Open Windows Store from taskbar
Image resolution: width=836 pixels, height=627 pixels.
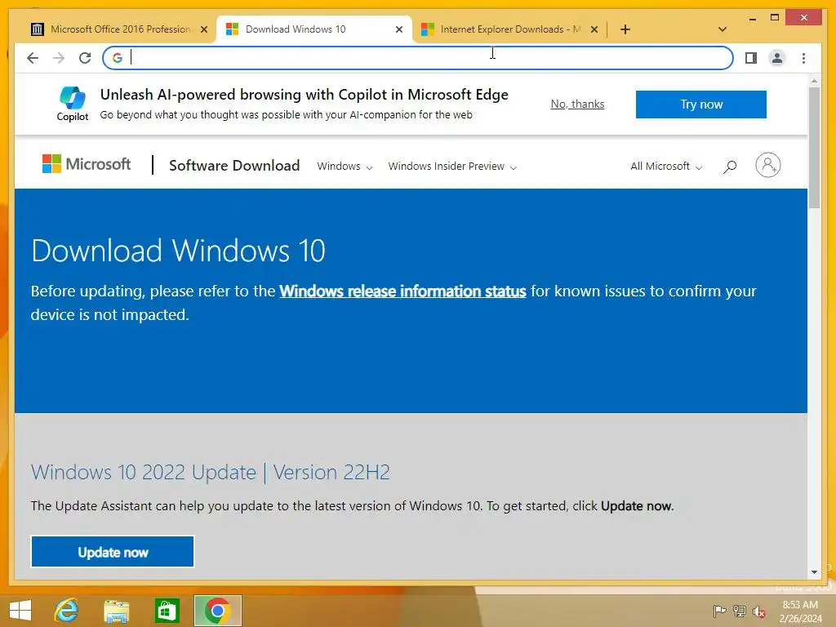pos(167,611)
